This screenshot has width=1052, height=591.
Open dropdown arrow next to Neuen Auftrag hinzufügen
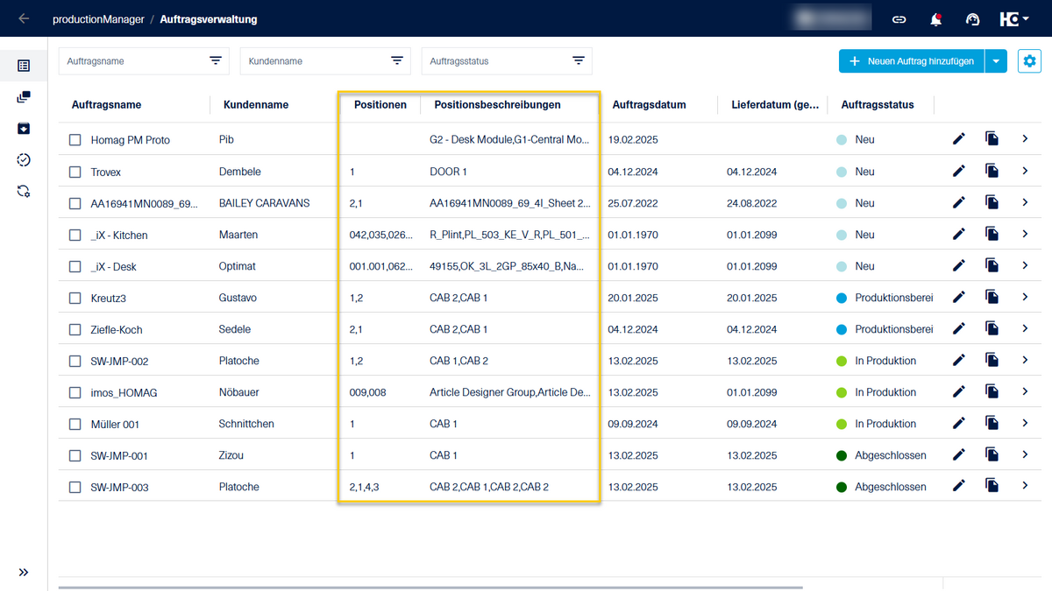[997, 60]
